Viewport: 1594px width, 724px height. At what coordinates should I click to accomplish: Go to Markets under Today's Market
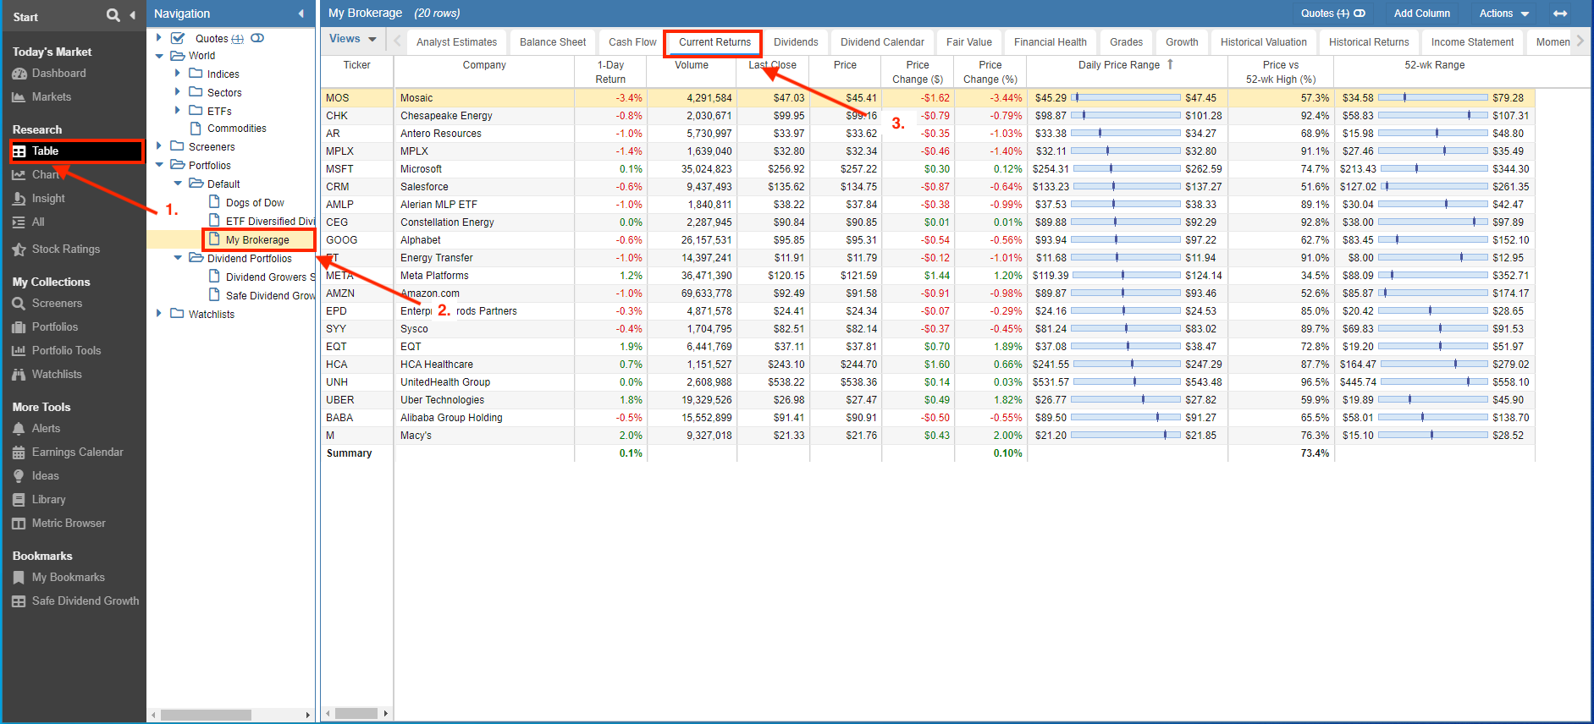coord(51,97)
